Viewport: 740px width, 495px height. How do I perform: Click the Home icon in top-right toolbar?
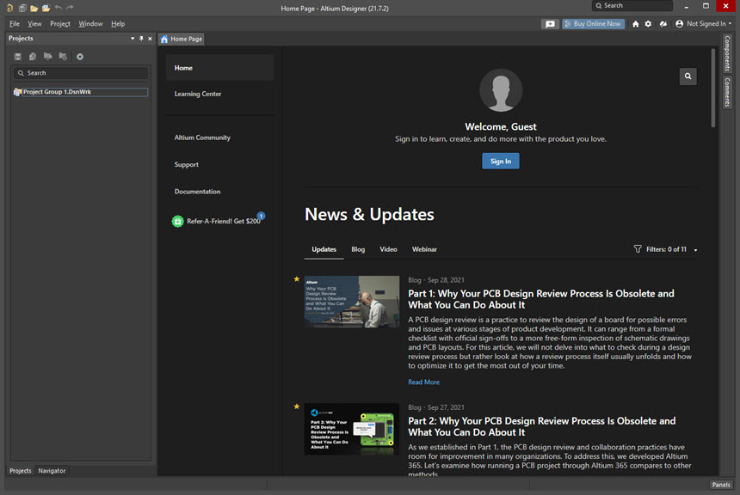(636, 23)
